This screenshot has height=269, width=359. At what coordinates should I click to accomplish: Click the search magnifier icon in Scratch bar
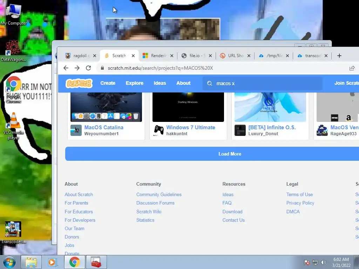[210, 83]
